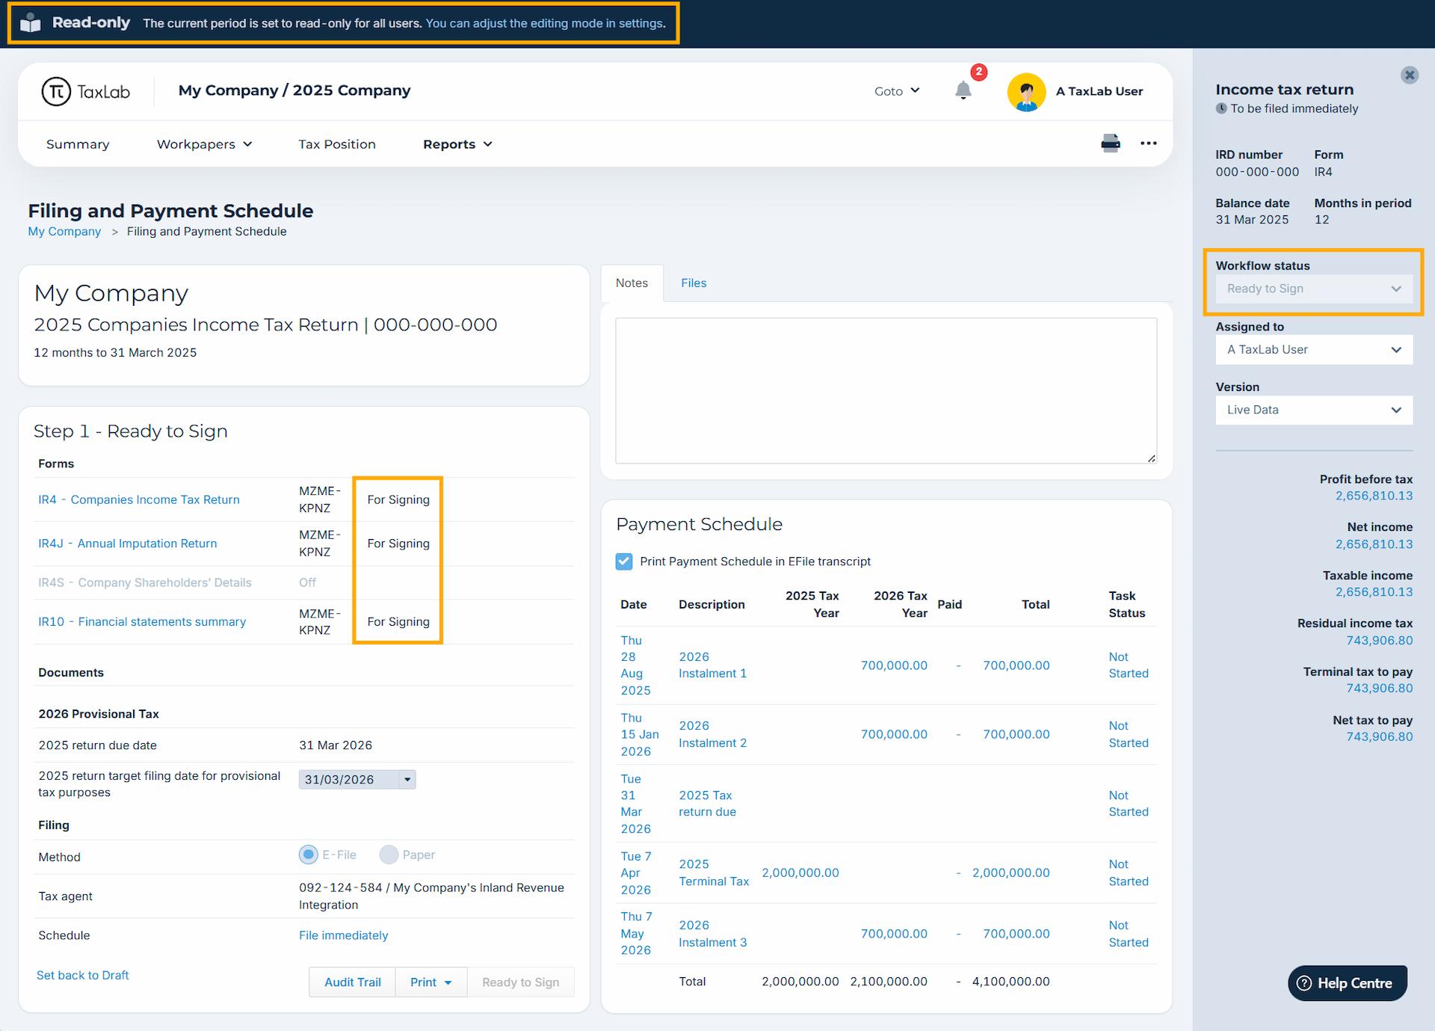The height and width of the screenshot is (1031, 1435).
Task: Select the E-File filing method
Action: [x=308, y=855]
